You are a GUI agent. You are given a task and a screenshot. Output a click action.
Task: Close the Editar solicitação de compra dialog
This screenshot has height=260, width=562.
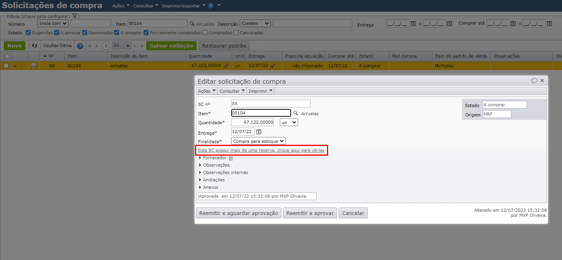(x=542, y=81)
